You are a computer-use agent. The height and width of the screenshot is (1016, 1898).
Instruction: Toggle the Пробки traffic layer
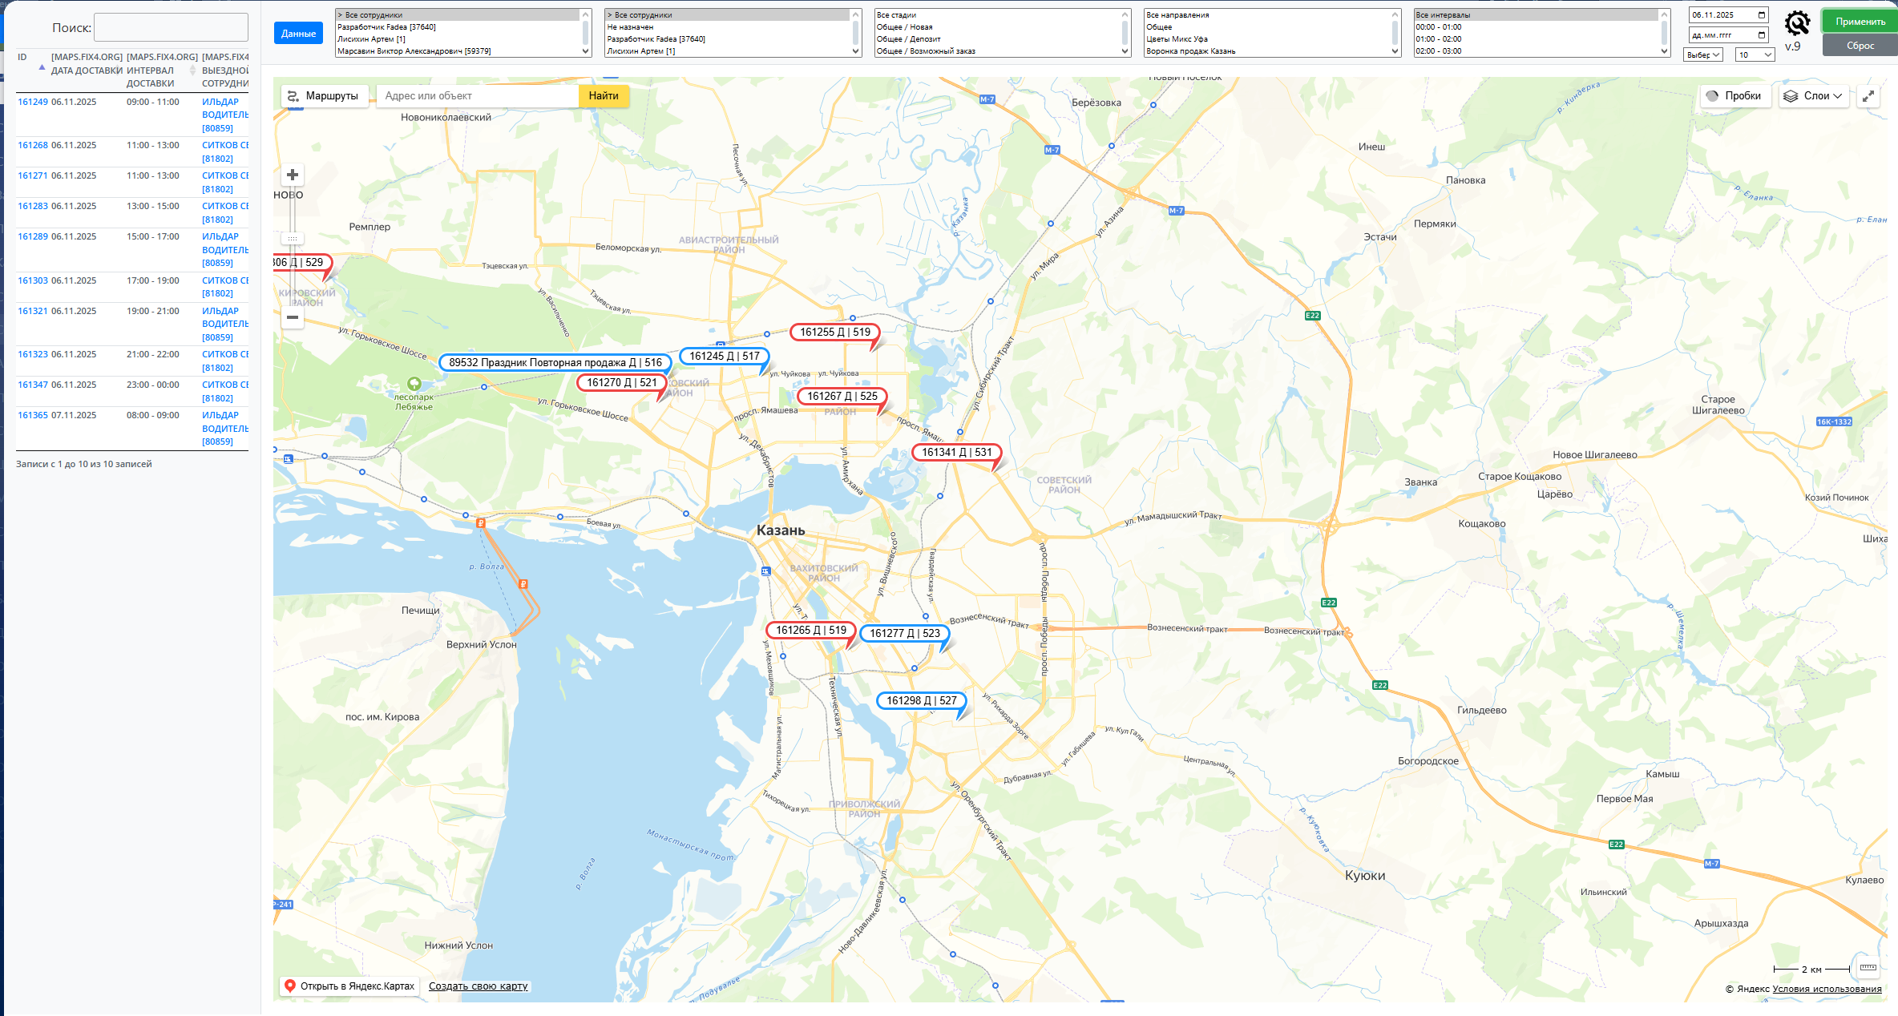point(1734,96)
